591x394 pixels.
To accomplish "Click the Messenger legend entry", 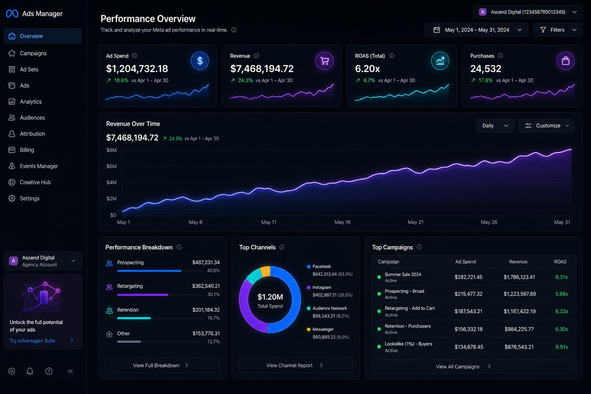I will tap(328, 333).
